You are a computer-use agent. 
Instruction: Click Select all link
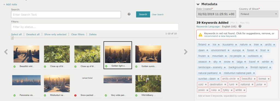[16, 34]
